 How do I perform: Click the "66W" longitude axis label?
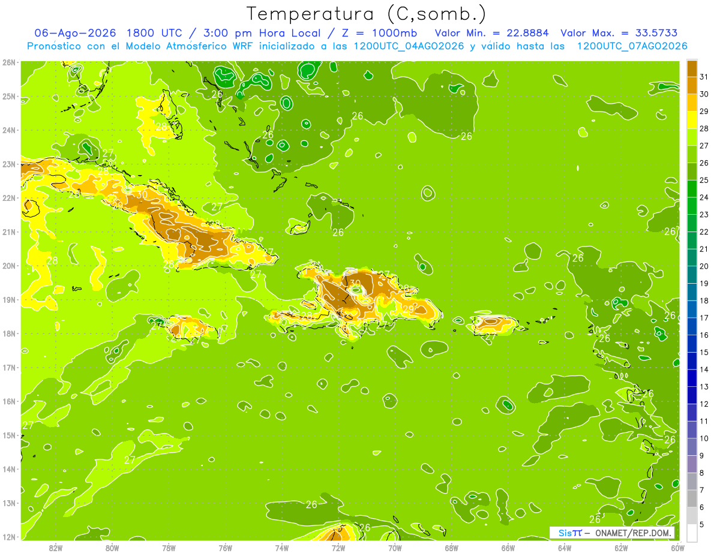point(508,548)
